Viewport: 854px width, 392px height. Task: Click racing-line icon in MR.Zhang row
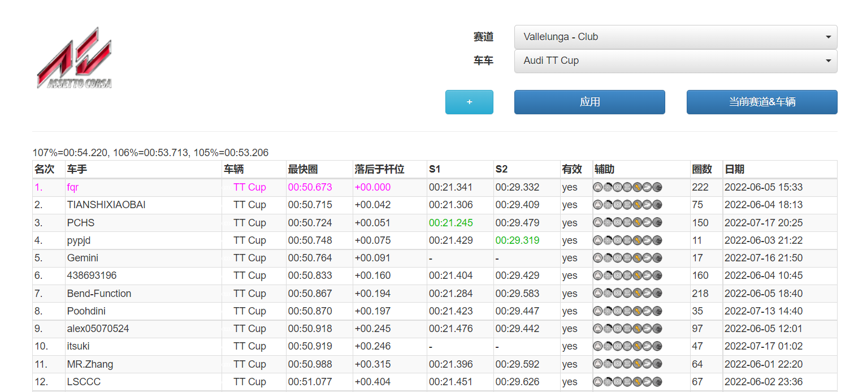click(647, 364)
